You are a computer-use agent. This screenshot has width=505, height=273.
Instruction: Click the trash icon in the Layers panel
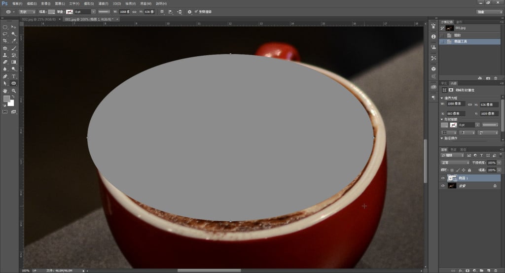[496, 271]
